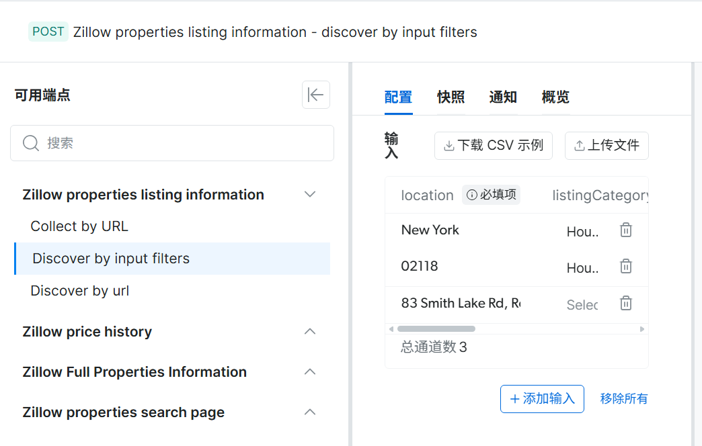Select Collect by URL endpoint
Screen dimensions: 702x446
pyautogui.click(x=79, y=226)
